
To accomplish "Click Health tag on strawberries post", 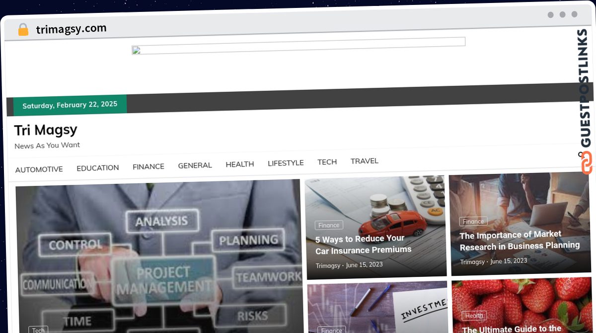I will tap(474, 316).
